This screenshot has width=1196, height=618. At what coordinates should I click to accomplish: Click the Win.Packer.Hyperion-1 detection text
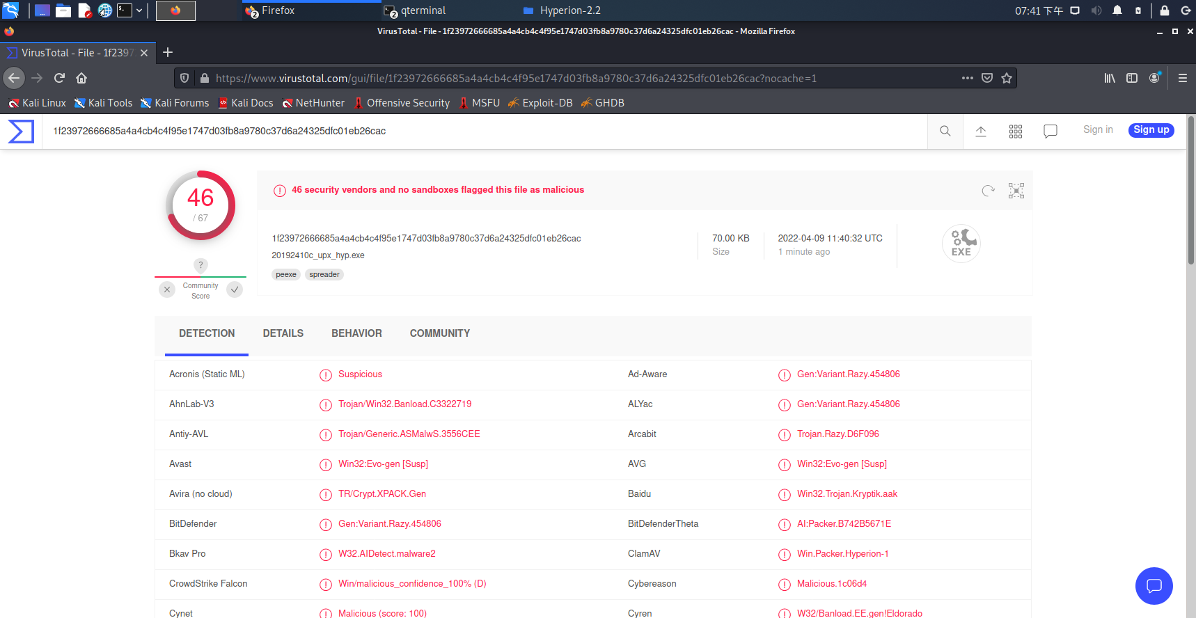tap(843, 554)
